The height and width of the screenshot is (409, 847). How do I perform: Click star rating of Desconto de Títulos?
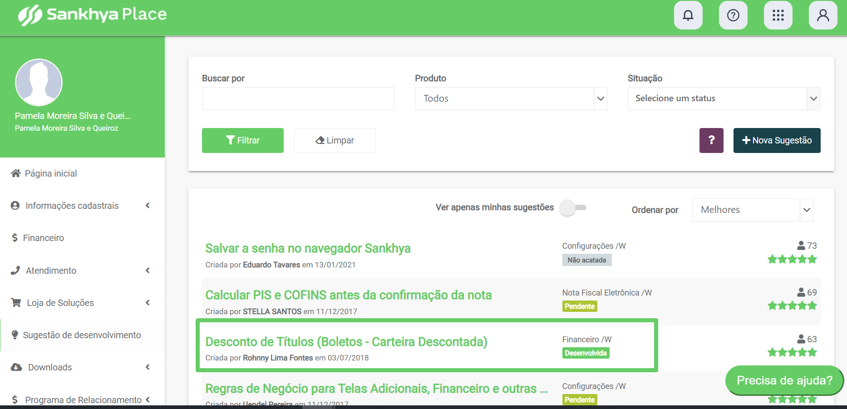[792, 352]
